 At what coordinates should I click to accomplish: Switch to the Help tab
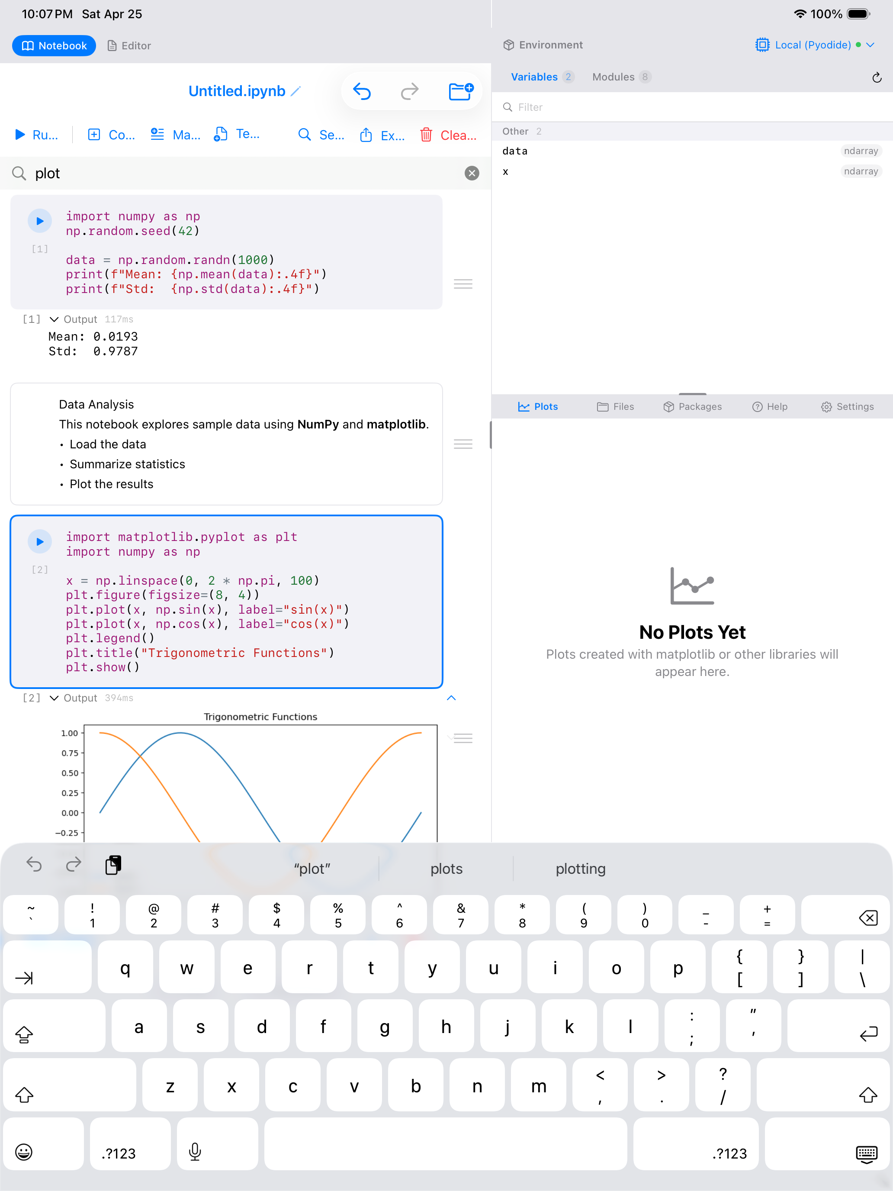click(x=770, y=406)
